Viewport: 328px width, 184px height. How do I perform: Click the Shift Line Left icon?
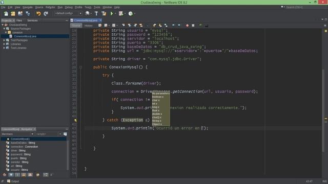click(x=173, y=26)
